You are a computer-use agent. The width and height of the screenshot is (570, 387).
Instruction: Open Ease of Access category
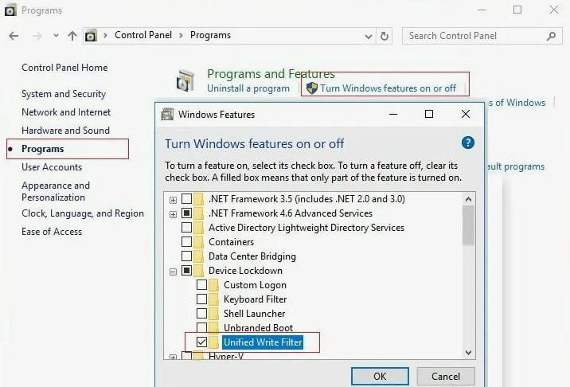pyautogui.click(x=52, y=232)
